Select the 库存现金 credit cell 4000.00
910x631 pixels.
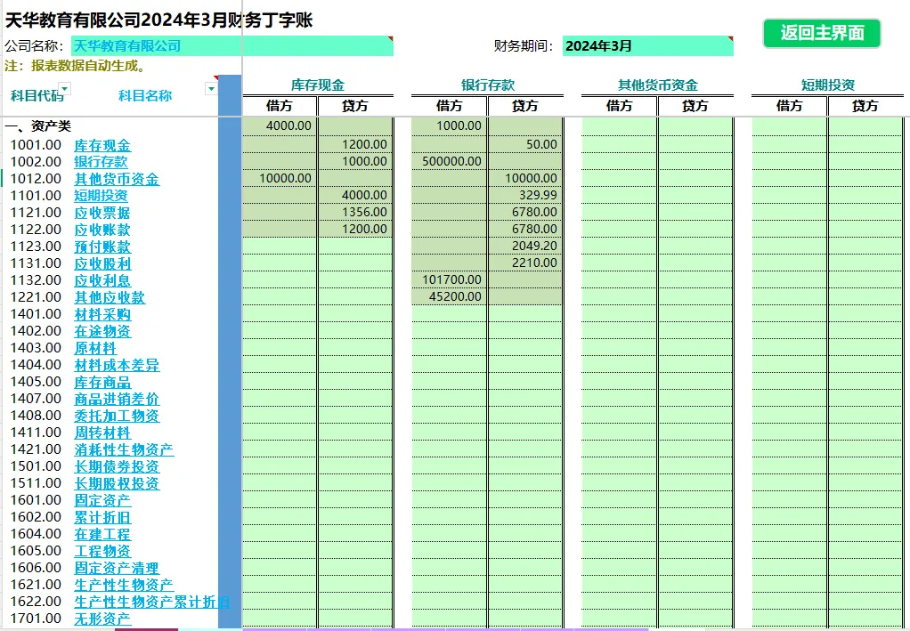(x=355, y=195)
